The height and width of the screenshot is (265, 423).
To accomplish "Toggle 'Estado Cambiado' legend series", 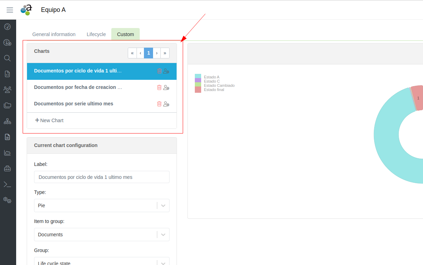I will click(x=219, y=85).
